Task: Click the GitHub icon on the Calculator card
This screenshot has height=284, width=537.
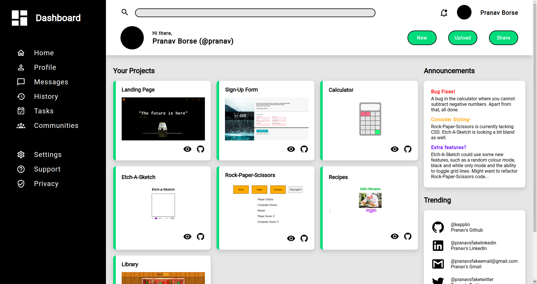Action: pos(407,149)
